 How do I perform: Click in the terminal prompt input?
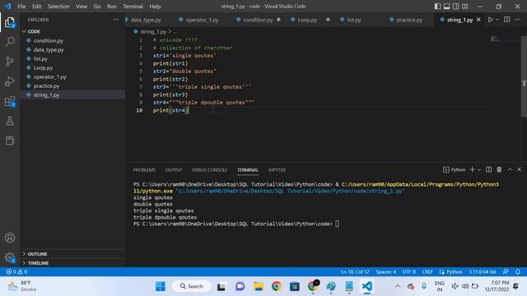337,224
